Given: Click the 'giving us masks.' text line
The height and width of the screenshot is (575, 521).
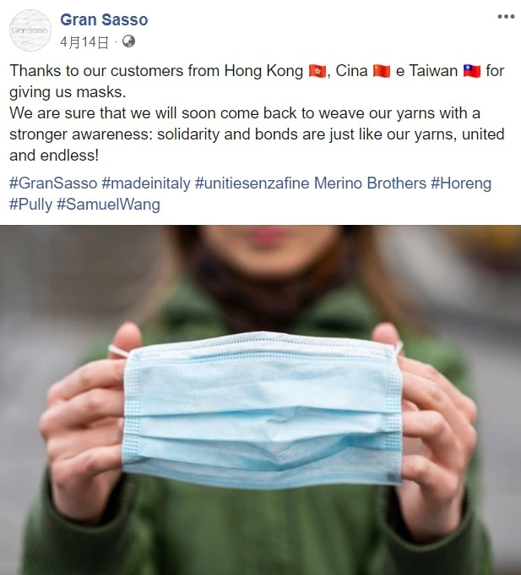Looking at the screenshot, I should point(68,92).
